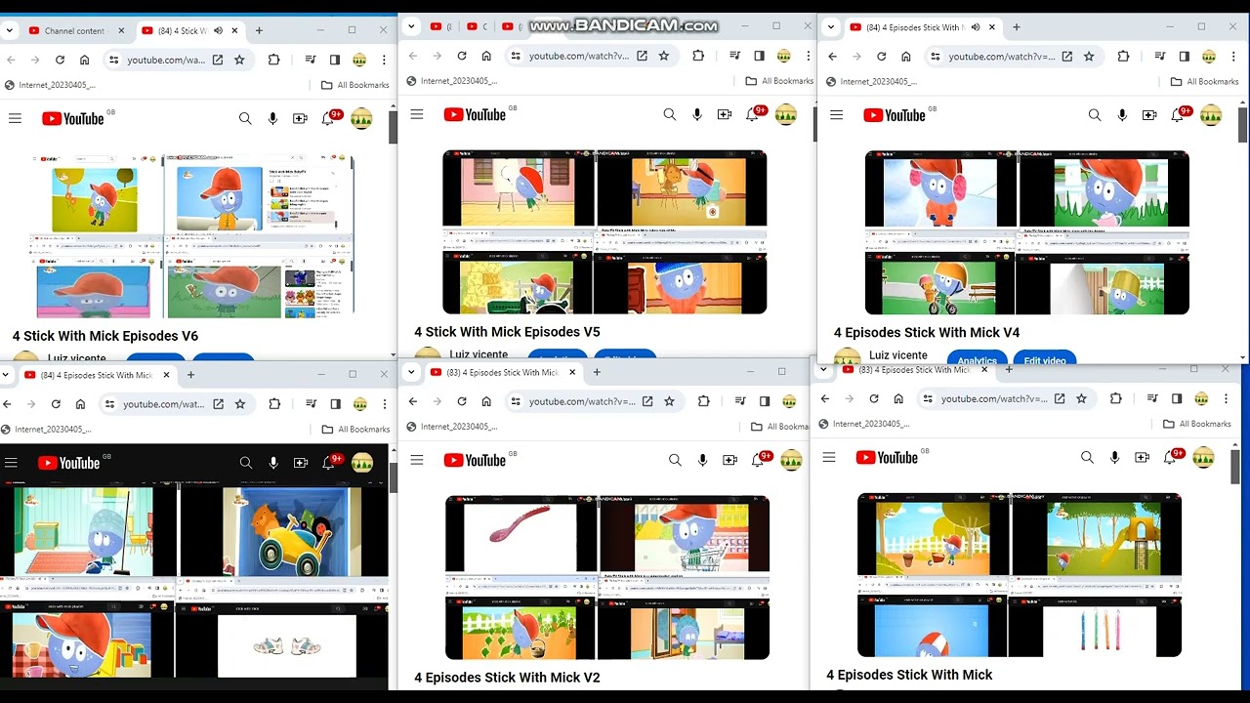Screen dimensions: 1250x703
Task: Click title '4 Episodes Stick With Mick V2'
Action: [507, 678]
